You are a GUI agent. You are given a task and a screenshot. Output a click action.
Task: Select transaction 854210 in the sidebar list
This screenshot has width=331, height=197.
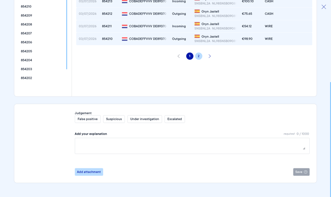26,6
